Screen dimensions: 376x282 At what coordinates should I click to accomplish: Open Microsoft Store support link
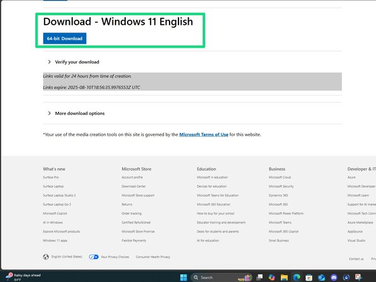[138, 196]
